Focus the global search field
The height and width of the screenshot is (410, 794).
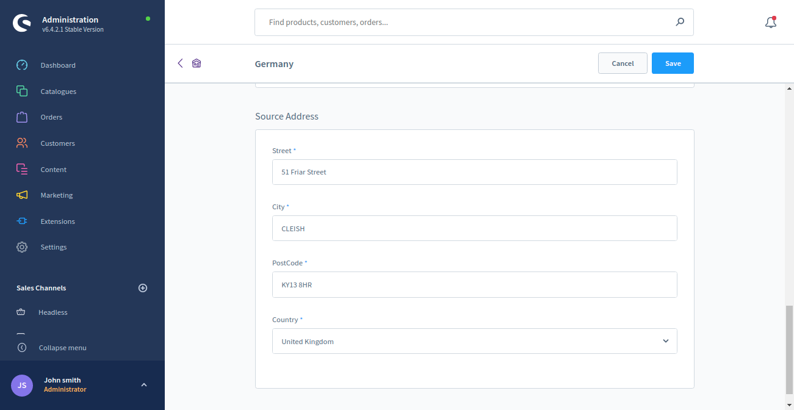pyautogui.click(x=474, y=22)
